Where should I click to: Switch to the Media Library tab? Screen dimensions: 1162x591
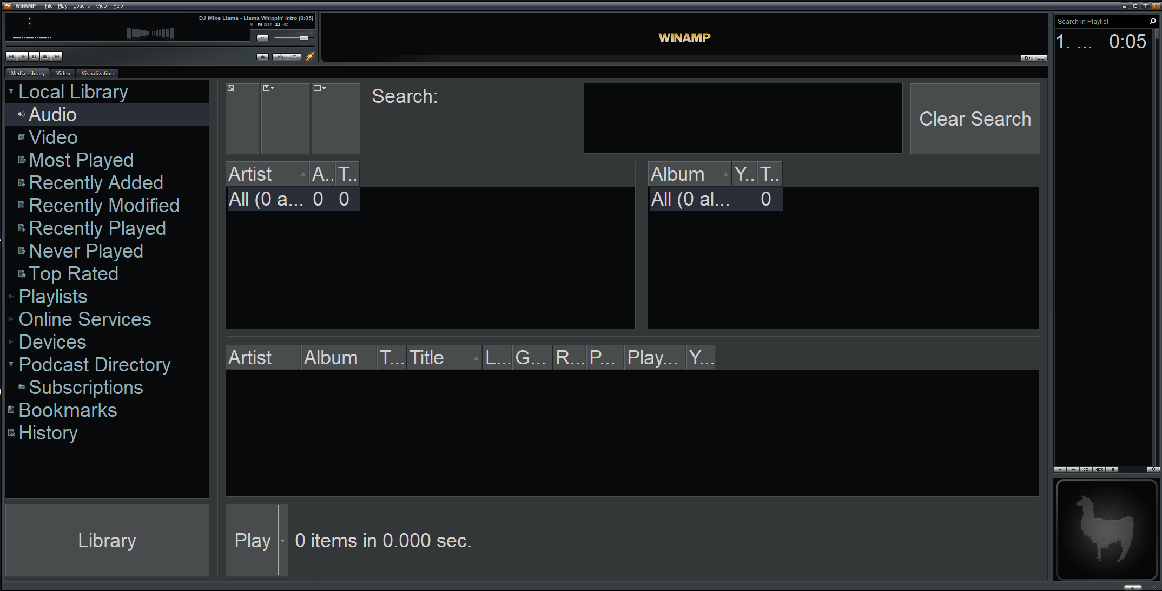coord(28,73)
